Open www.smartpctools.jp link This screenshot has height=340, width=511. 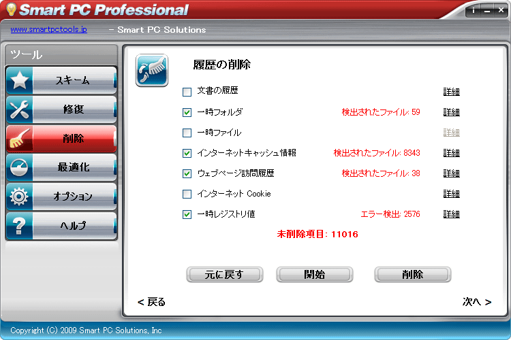click(48, 29)
